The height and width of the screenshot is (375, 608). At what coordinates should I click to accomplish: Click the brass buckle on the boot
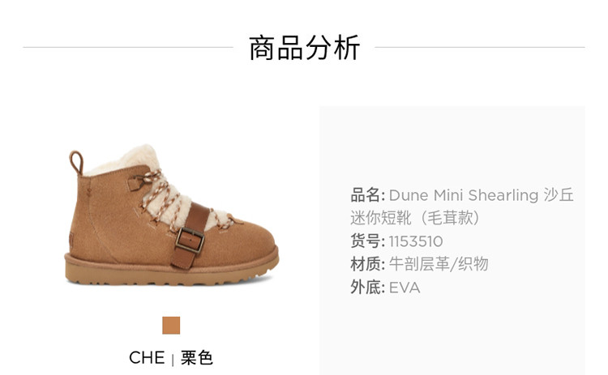coord(190,241)
